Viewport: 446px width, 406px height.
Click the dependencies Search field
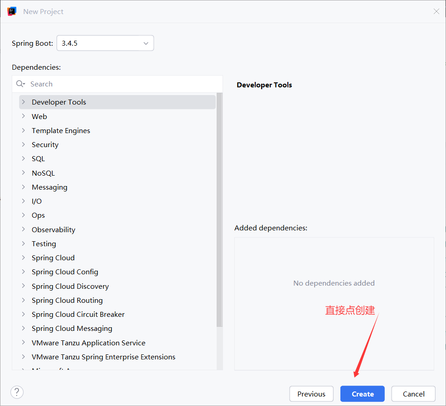coord(117,84)
